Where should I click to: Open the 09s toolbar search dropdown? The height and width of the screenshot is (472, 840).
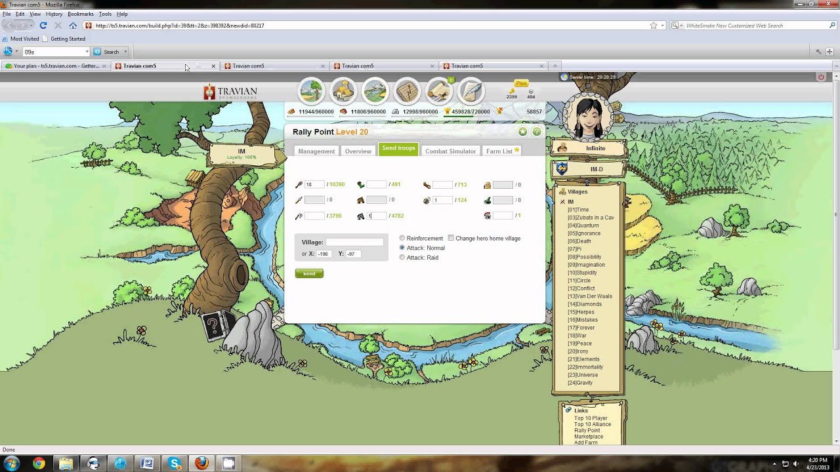[x=86, y=52]
